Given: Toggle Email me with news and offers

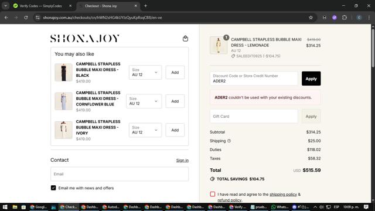Looking at the screenshot, I should (x=53, y=188).
